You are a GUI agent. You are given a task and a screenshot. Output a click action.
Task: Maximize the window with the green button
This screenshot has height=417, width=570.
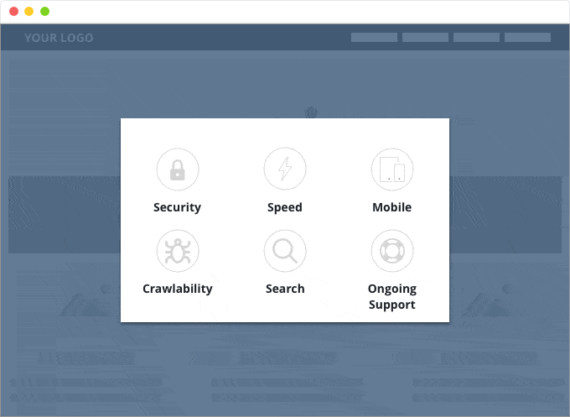click(x=44, y=11)
